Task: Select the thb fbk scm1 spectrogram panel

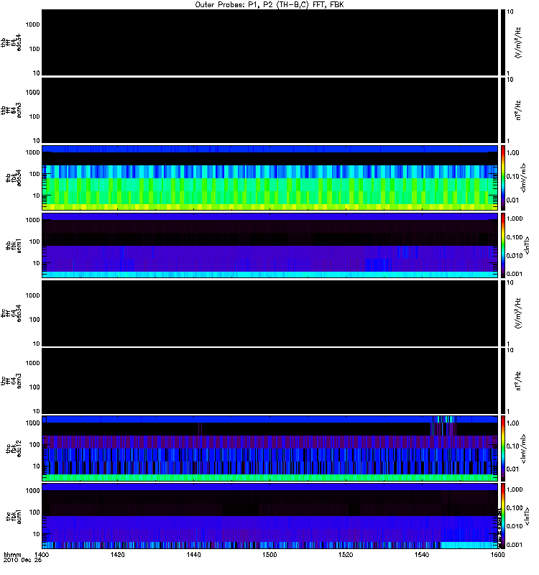Action: [269, 245]
